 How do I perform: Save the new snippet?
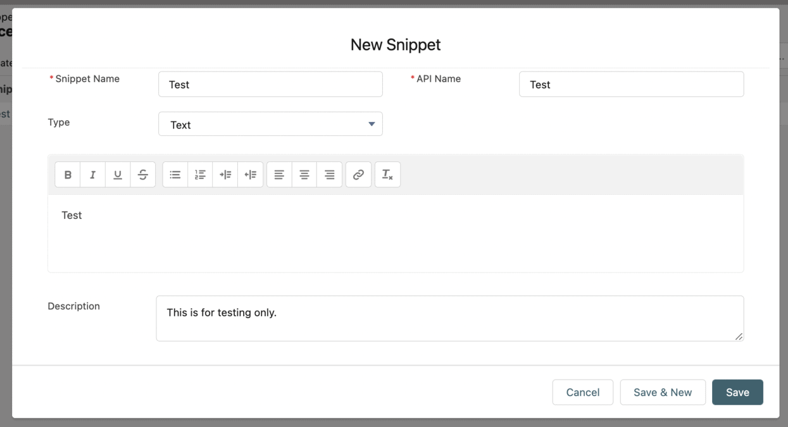point(737,392)
